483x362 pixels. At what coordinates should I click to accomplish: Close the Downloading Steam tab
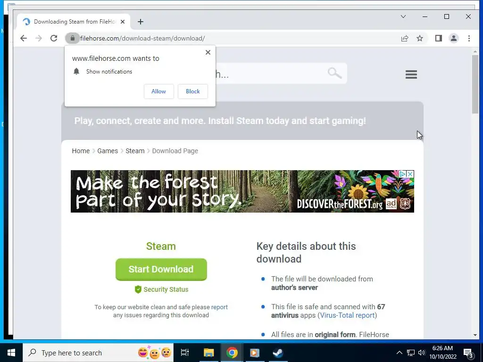pos(123,22)
